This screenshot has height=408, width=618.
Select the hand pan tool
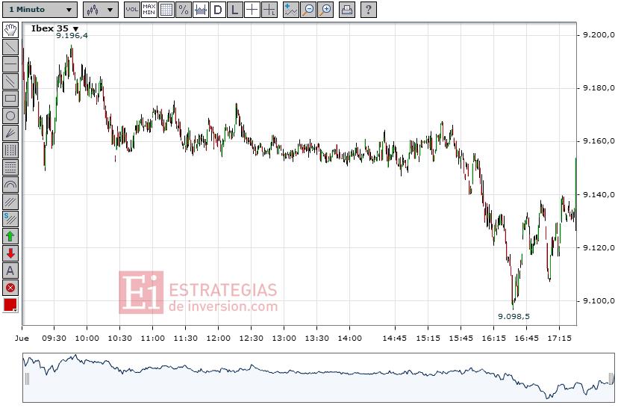(x=10, y=30)
